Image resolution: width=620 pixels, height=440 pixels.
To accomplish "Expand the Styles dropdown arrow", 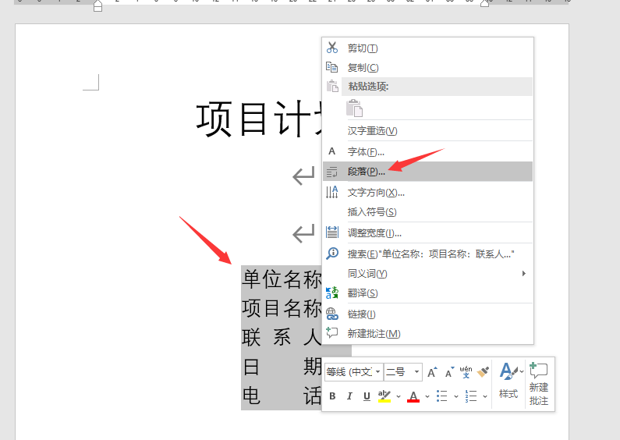I will (x=522, y=371).
